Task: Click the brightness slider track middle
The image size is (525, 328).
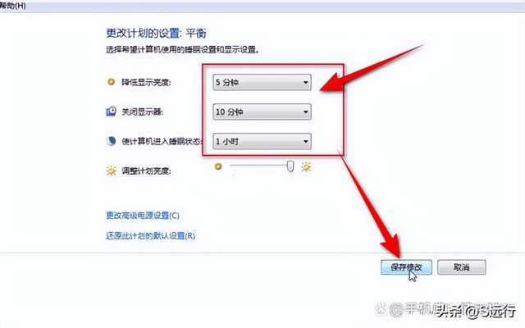Action: click(261, 166)
